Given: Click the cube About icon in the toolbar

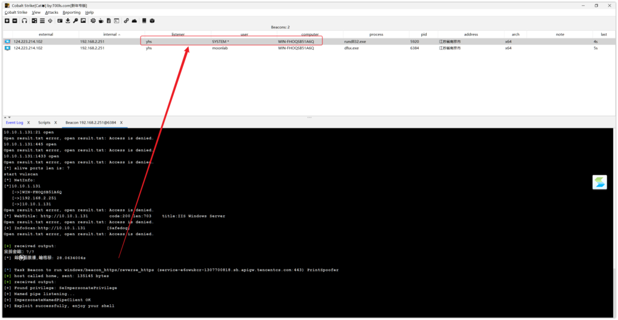Looking at the screenshot, I should pyautogui.click(x=152, y=21).
